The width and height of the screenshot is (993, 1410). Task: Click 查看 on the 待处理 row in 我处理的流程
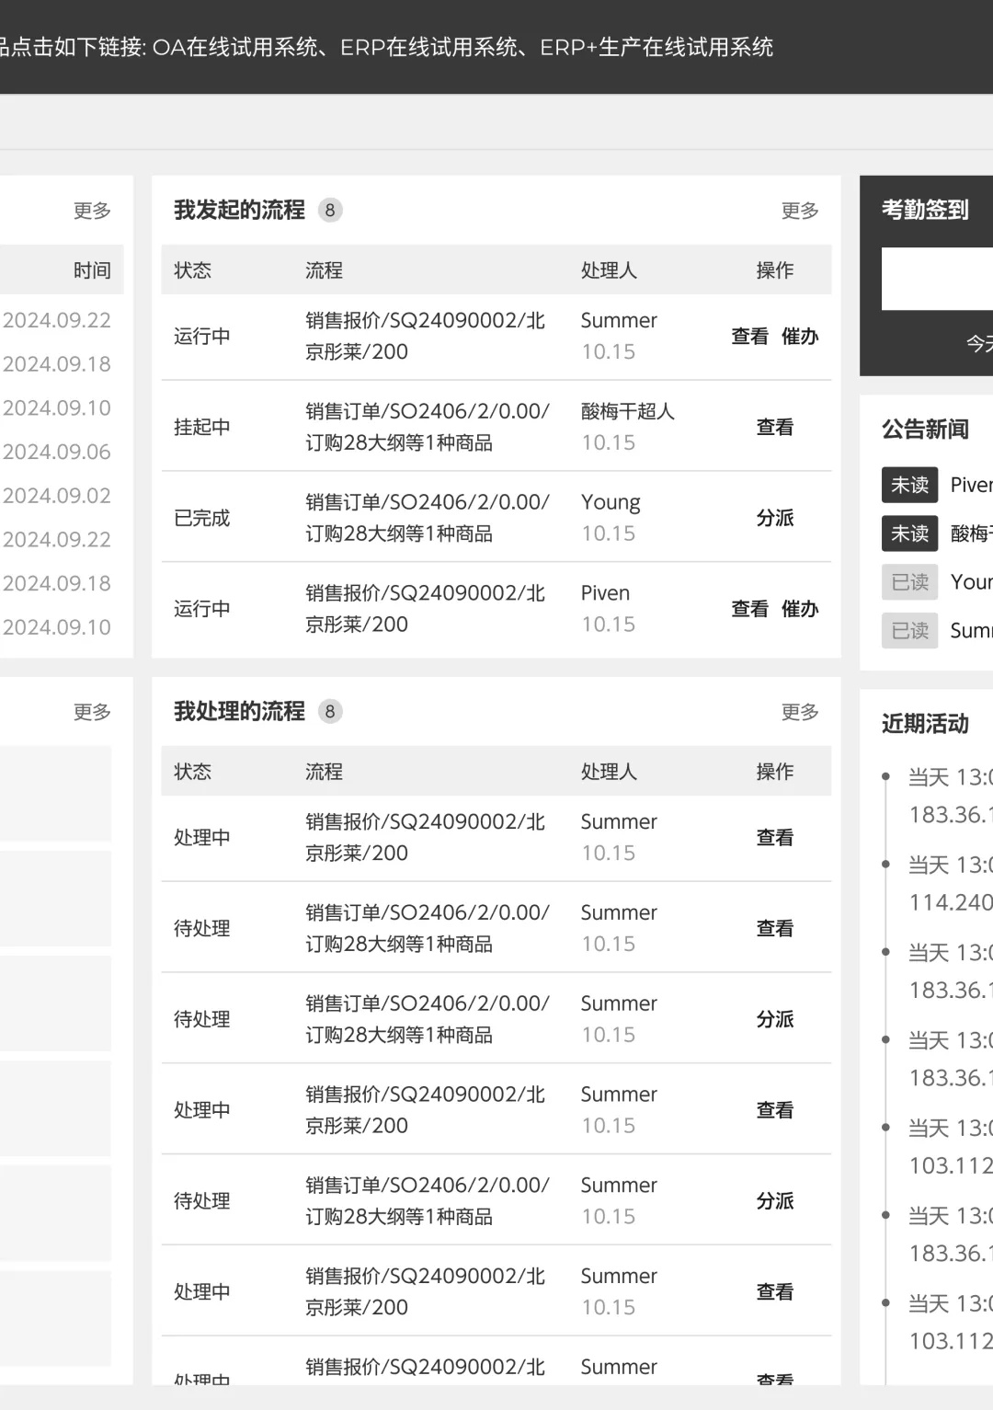775,929
